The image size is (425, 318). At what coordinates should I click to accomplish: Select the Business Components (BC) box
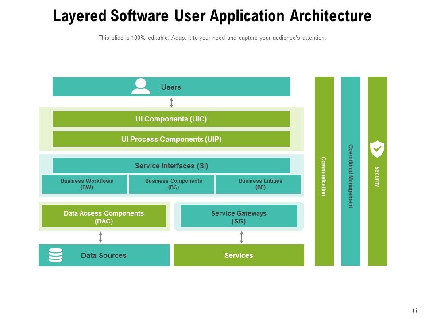171,184
